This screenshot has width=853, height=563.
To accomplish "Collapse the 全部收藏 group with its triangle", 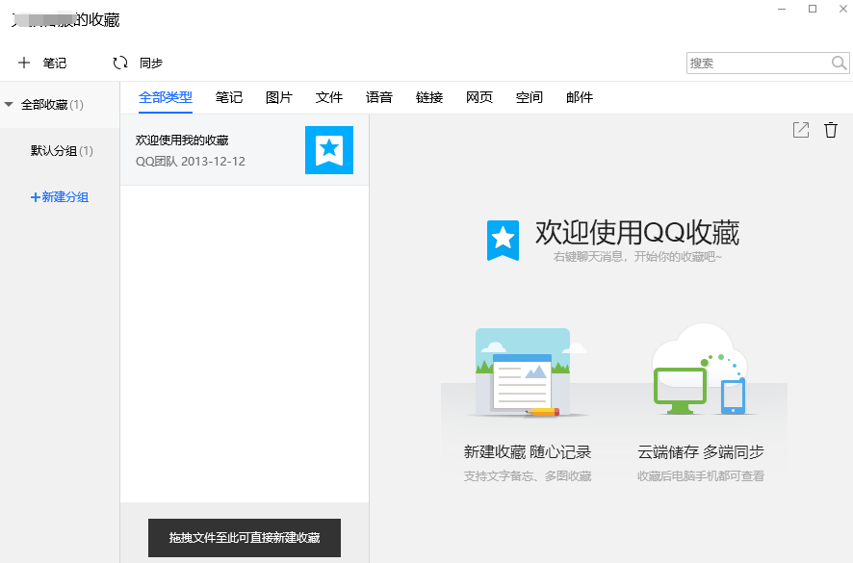I will 8,103.
